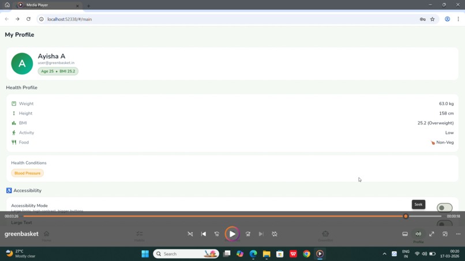The height and width of the screenshot is (261, 465).
Task: Click the taskbar Search box
Action: tap(186, 254)
